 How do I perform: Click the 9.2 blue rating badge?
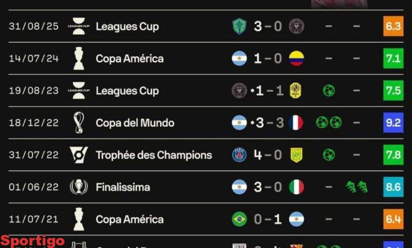[393, 122]
